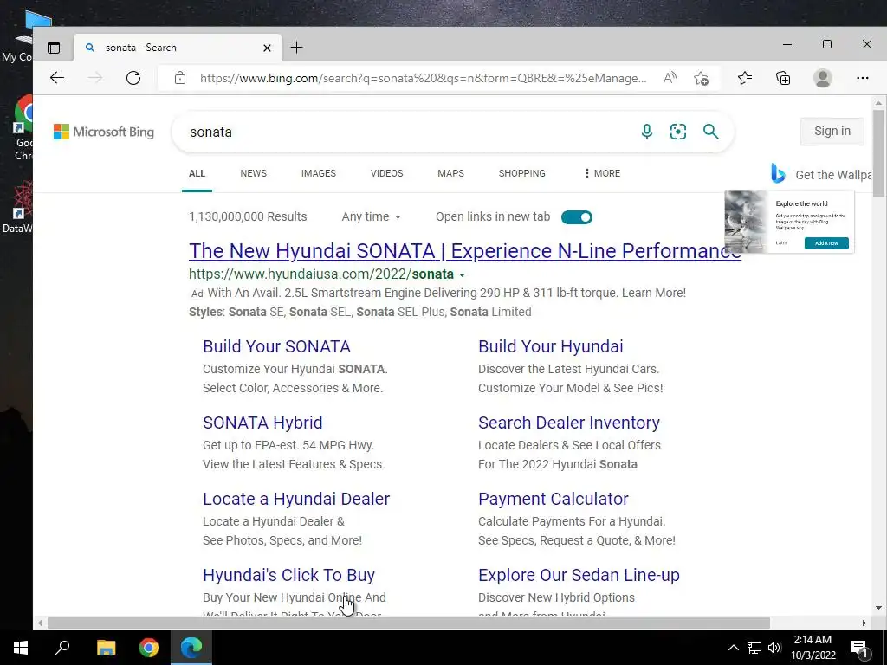Open 'Explore Our Sedan Line-up' link
Image resolution: width=887 pixels, height=665 pixels.
tap(579, 575)
